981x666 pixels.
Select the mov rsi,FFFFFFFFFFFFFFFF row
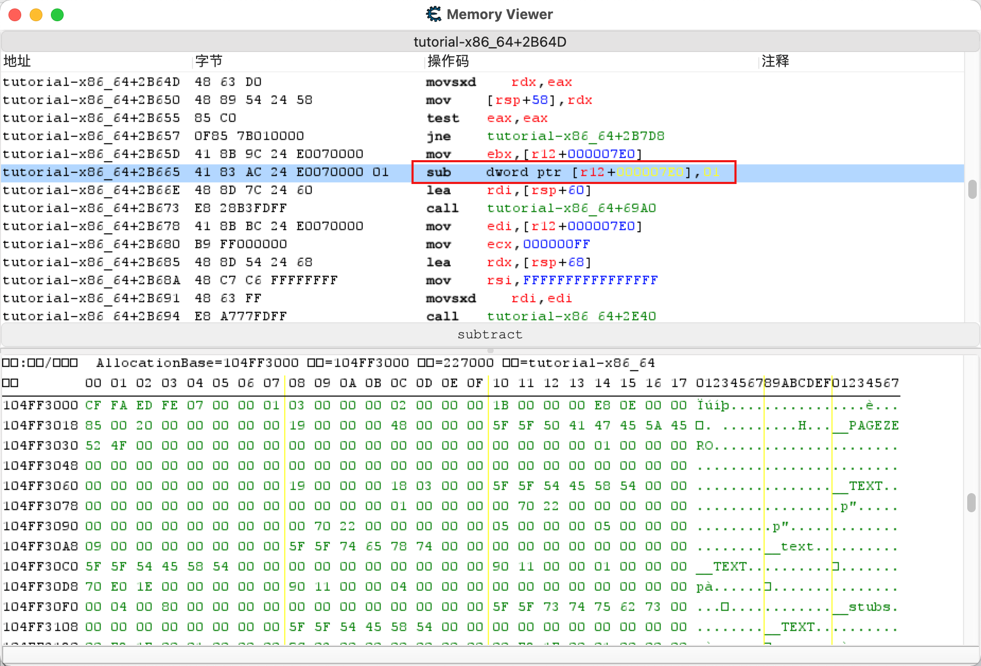483,281
